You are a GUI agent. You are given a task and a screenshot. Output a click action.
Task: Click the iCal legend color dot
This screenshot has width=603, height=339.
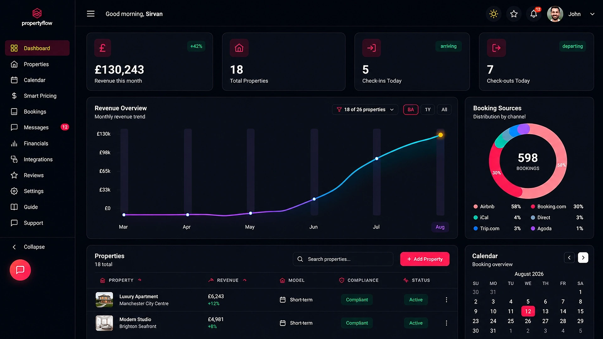click(475, 218)
